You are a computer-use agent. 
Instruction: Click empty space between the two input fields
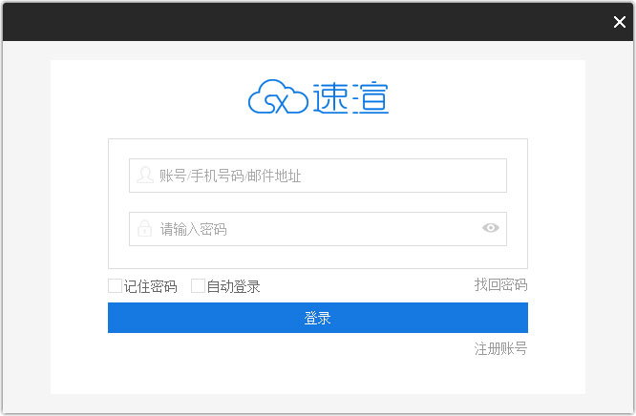[x=317, y=202]
